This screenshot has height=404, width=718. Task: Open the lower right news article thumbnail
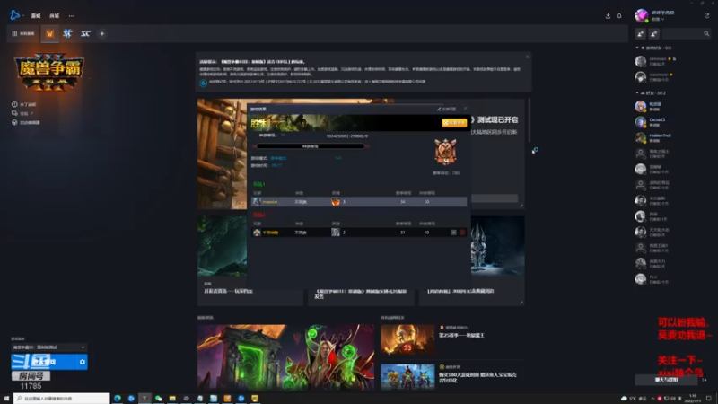(x=407, y=377)
